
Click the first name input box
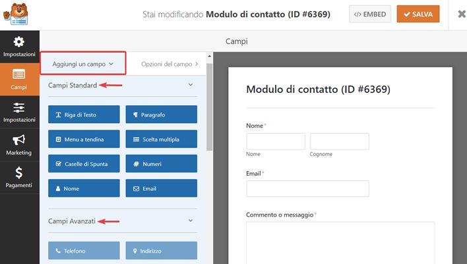tap(276, 141)
